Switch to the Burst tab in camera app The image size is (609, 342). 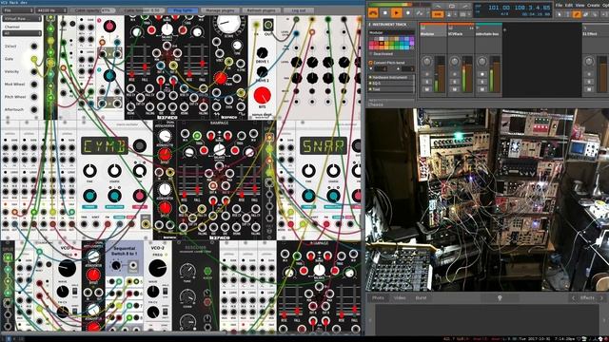coord(421,297)
